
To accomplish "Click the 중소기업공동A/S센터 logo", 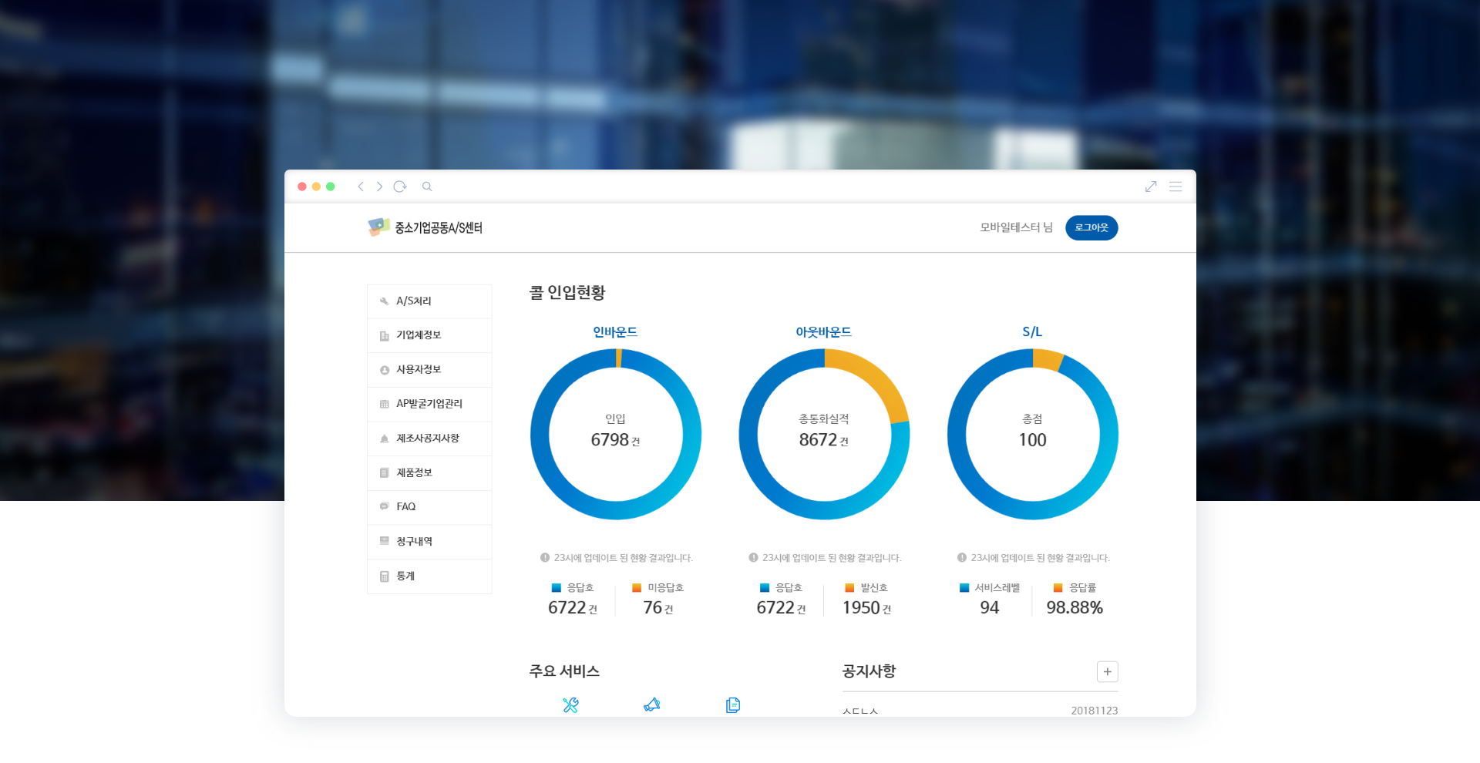I will [x=425, y=227].
